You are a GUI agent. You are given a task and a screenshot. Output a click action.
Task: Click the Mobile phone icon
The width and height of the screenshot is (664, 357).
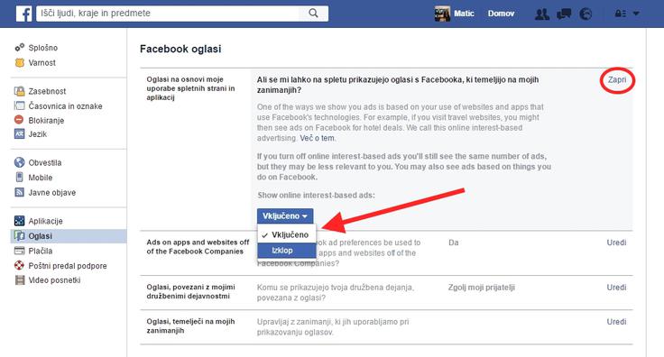pyautogui.click(x=20, y=177)
